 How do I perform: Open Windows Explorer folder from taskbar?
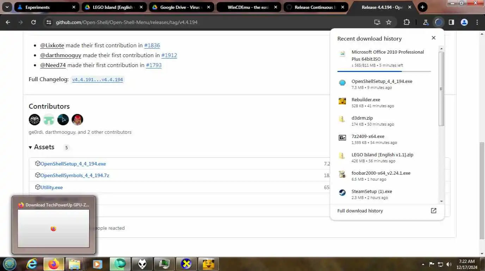pos(74,264)
